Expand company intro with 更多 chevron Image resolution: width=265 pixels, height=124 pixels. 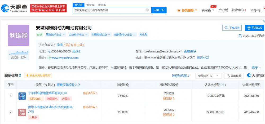point(256,67)
